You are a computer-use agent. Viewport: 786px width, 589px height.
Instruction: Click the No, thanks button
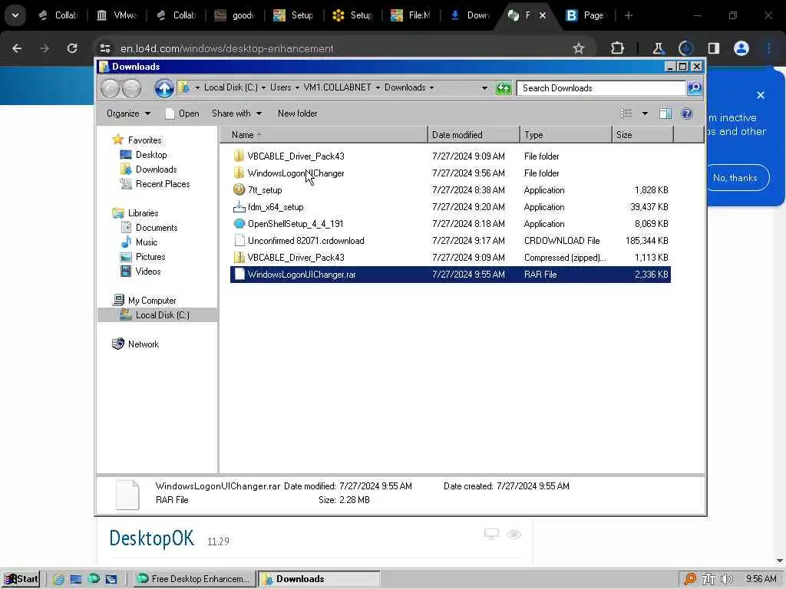(735, 178)
